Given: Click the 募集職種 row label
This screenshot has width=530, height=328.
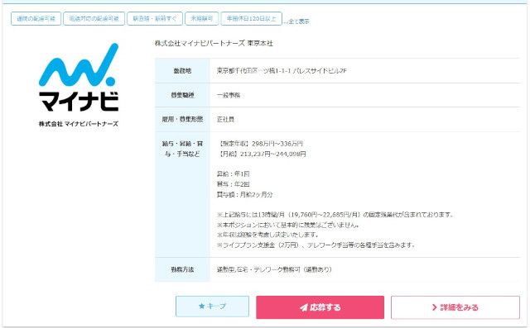Looking at the screenshot, I should coord(182,95).
